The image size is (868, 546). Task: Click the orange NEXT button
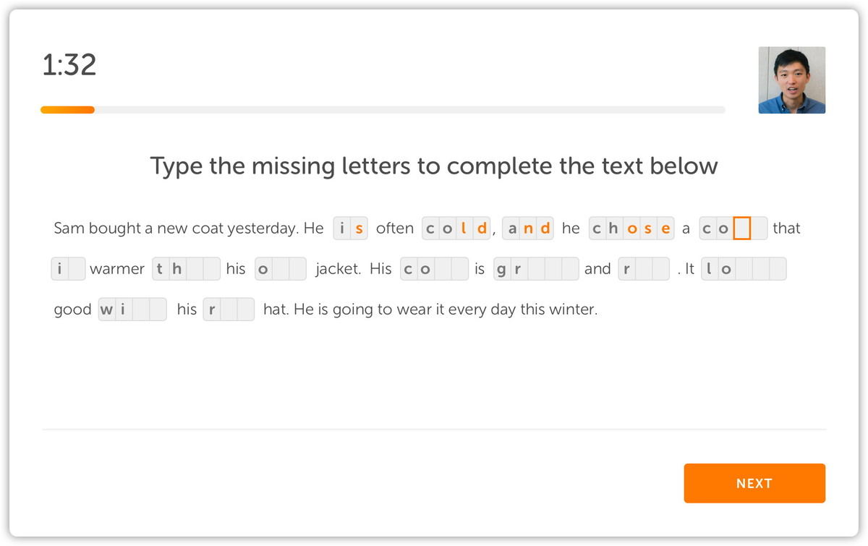[754, 483]
